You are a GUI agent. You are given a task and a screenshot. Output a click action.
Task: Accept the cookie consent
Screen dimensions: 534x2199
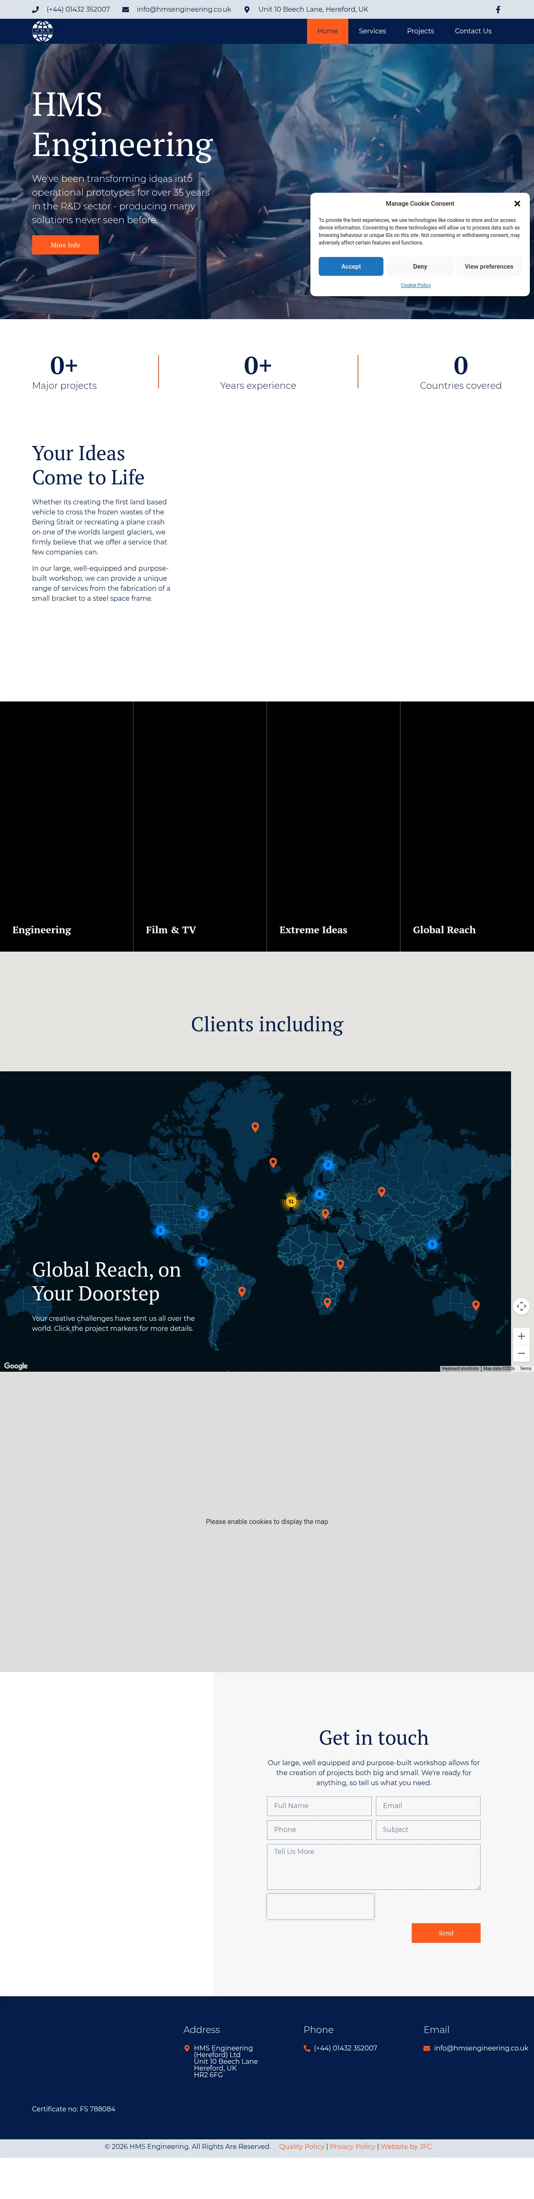(x=350, y=266)
